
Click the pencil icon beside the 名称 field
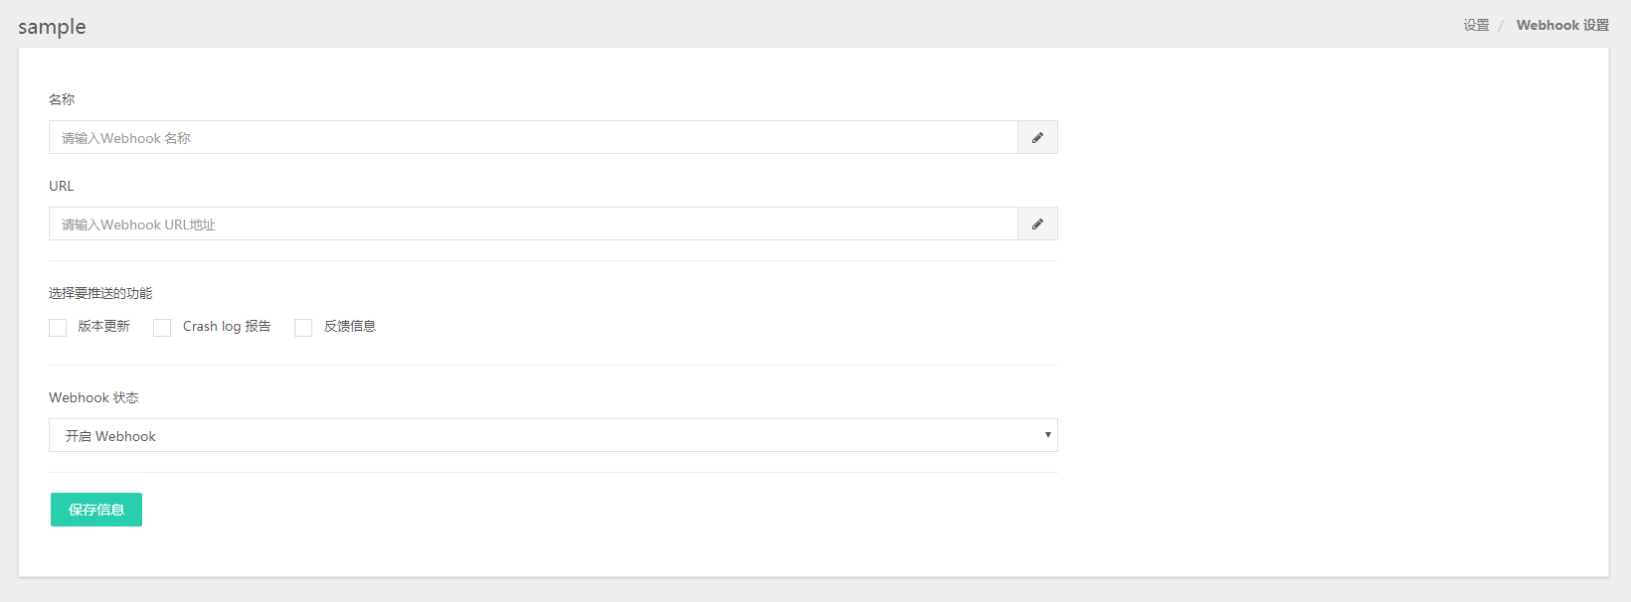click(x=1037, y=137)
